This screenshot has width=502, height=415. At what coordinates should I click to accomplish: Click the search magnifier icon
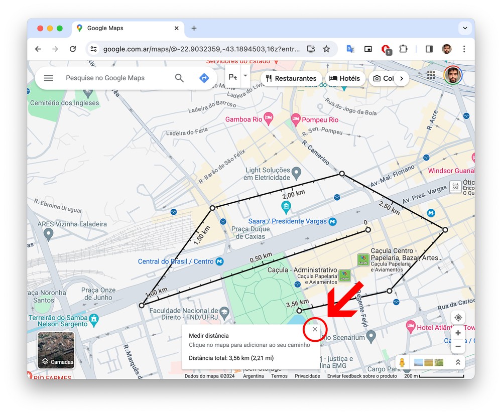[x=179, y=78]
